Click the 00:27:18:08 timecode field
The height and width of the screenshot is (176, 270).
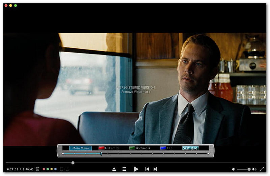pyautogui.click(x=190, y=148)
